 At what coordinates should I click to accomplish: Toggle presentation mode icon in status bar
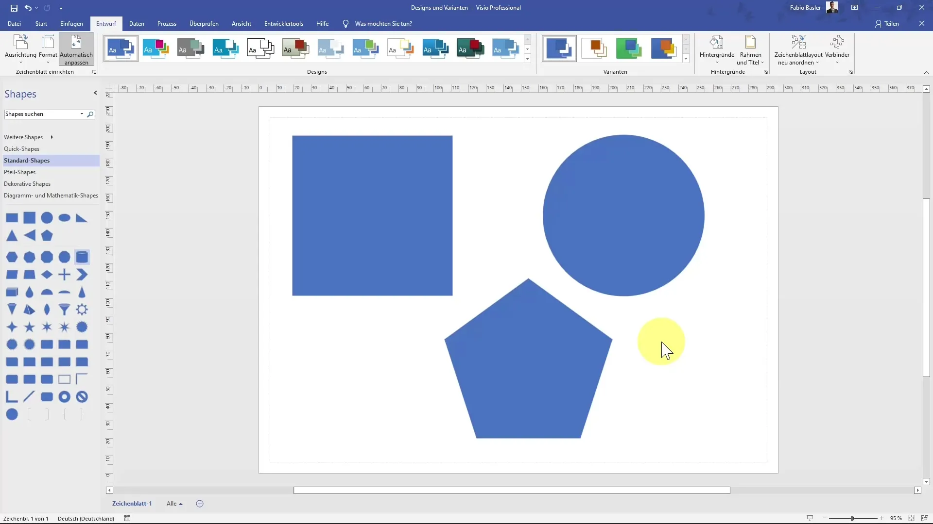tap(810, 518)
